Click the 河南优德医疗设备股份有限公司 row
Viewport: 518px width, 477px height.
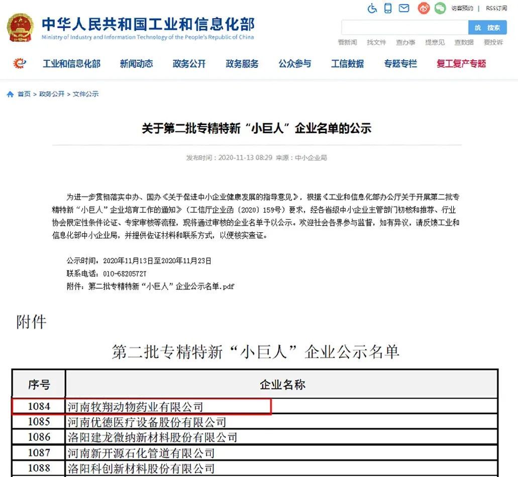(x=282, y=422)
